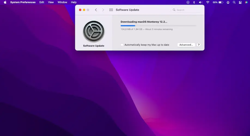Click the help question mark button

tap(199, 45)
